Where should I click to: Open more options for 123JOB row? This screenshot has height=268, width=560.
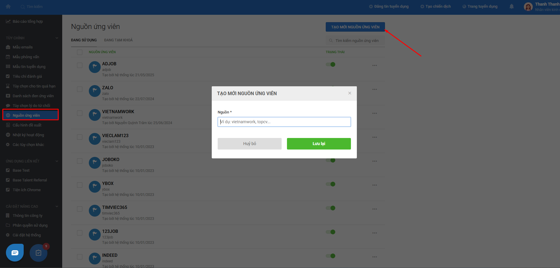(x=375, y=233)
